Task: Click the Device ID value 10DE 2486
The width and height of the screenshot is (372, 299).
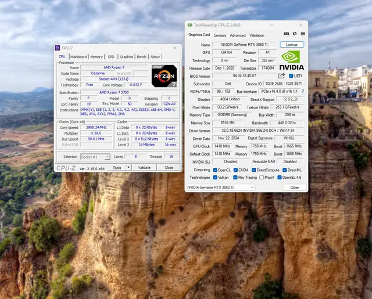Action: (x=284, y=84)
